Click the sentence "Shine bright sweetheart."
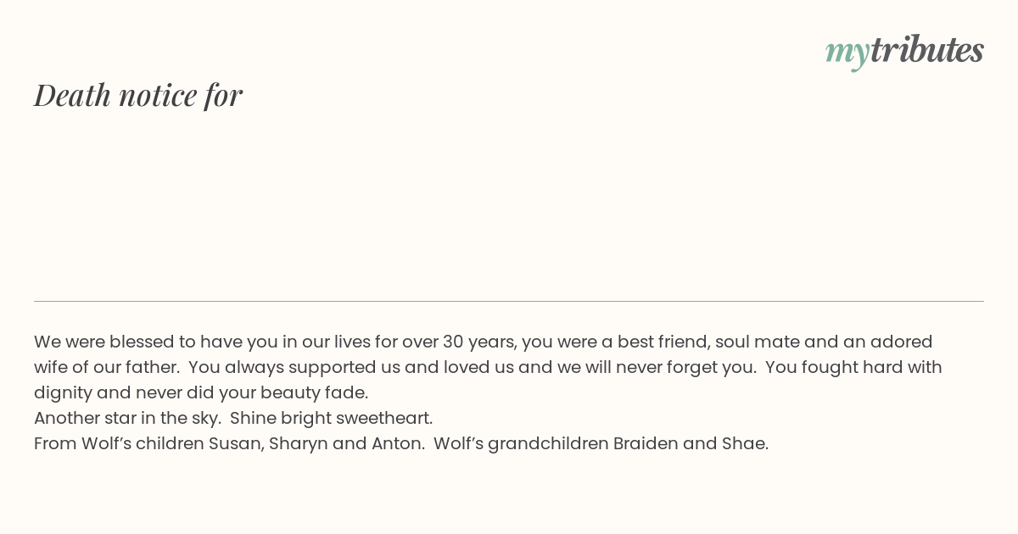Screen dimensions: 1018x534 [332, 418]
